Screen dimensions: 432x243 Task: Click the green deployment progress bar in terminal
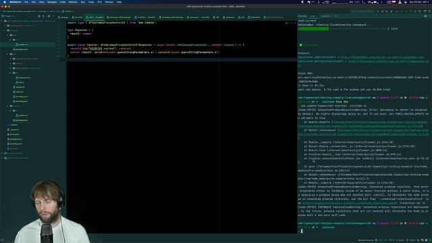coord(314,28)
